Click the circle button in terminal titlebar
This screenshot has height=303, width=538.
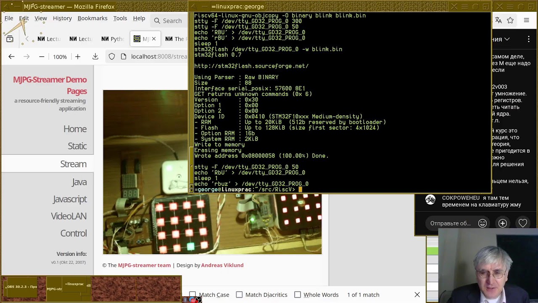475,6
